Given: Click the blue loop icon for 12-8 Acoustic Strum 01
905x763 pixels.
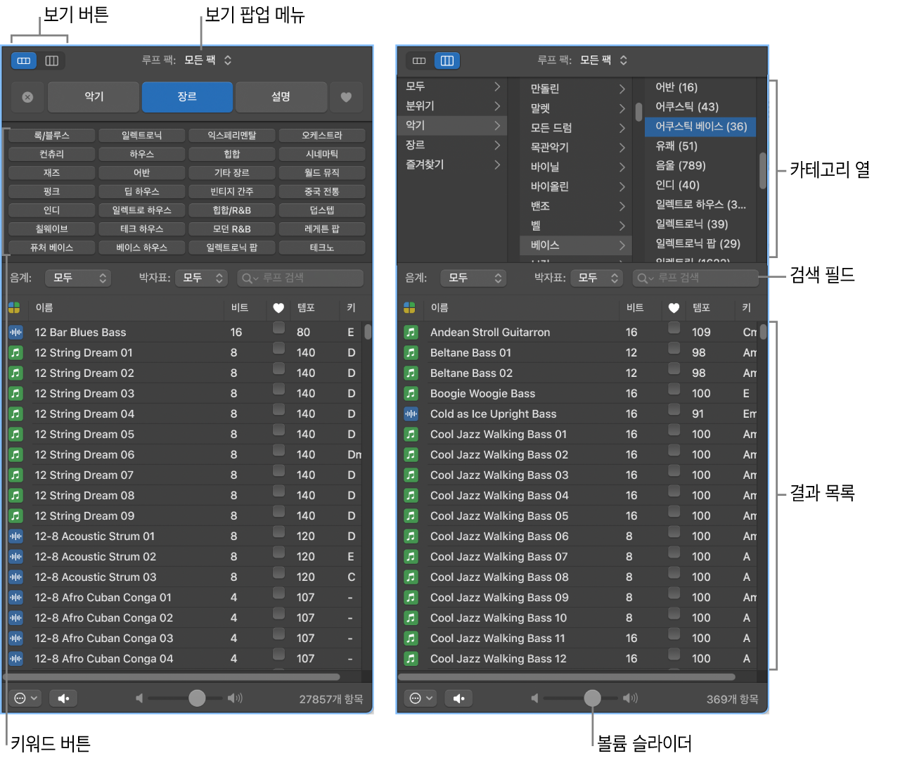Looking at the screenshot, I should [15, 536].
